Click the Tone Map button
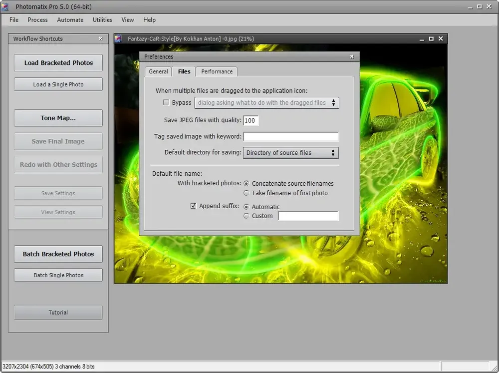The image size is (499, 373). point(58,118)
